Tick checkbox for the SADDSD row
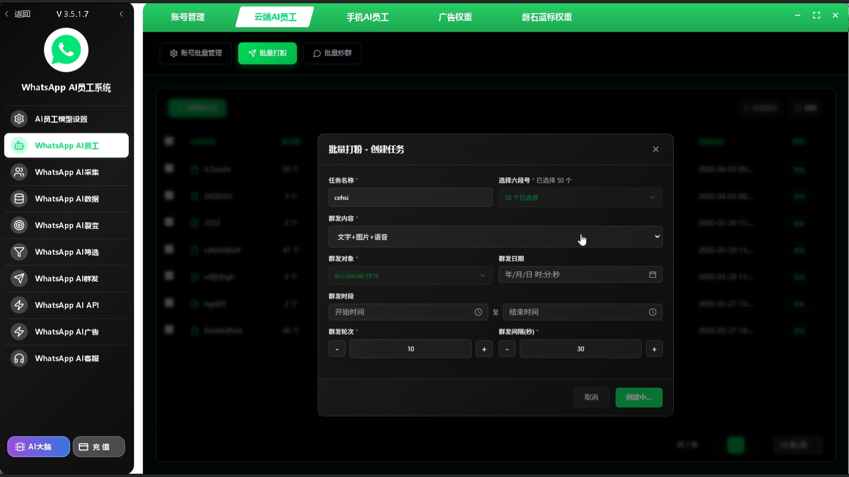The image size is (849, 477). pos(169,195)
